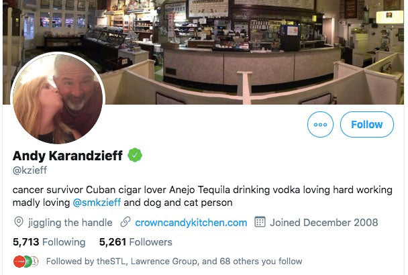Open 'Followed by theSTL, Lawrence Group' link
Screen dimensions: 408x275
(x=174, y=261)
